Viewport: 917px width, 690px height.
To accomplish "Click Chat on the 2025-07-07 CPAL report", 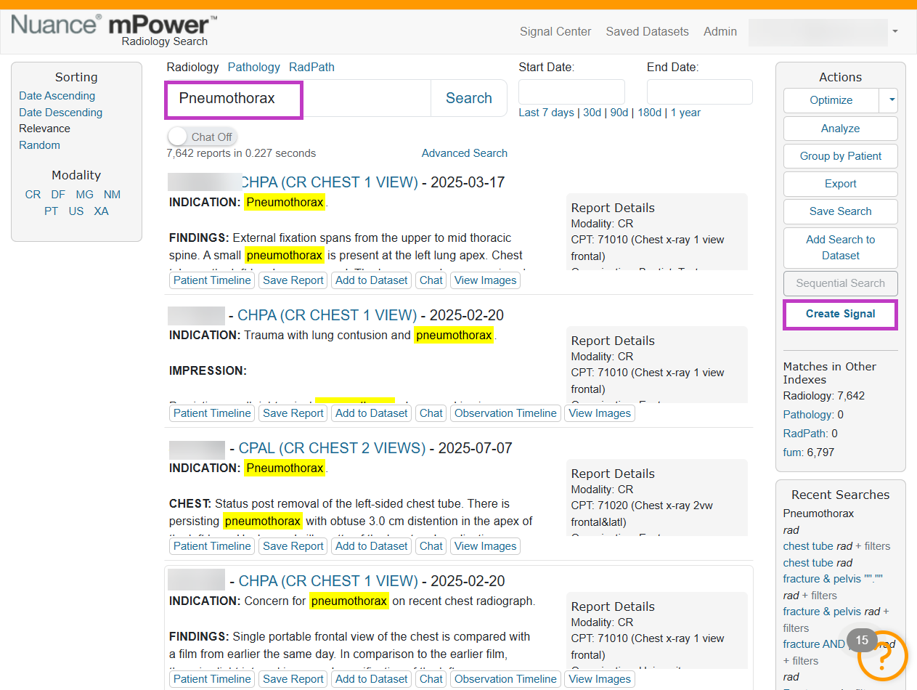I will pyautogui.click(x=431, y=546).
